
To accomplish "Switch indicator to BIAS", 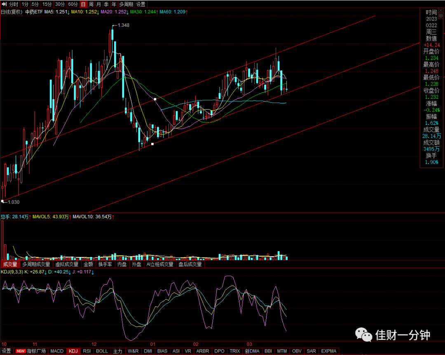I will click(162, 351).
